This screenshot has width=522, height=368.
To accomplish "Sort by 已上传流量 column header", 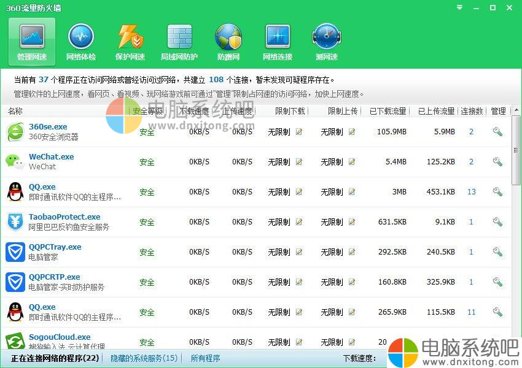I will click(x=437, y=111).
